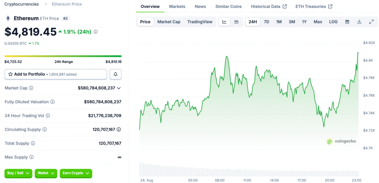Click the infinity Max Supply value
The image size is (379, 183).
click(x=120, y=157)
